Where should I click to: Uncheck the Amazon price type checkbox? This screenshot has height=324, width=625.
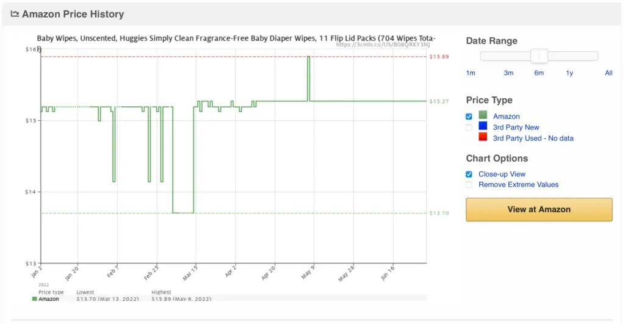pos(469,117)
